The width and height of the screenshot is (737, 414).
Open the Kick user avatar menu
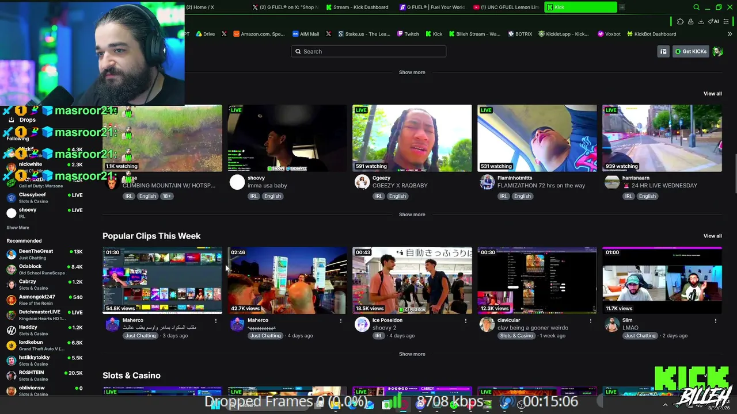717,52
